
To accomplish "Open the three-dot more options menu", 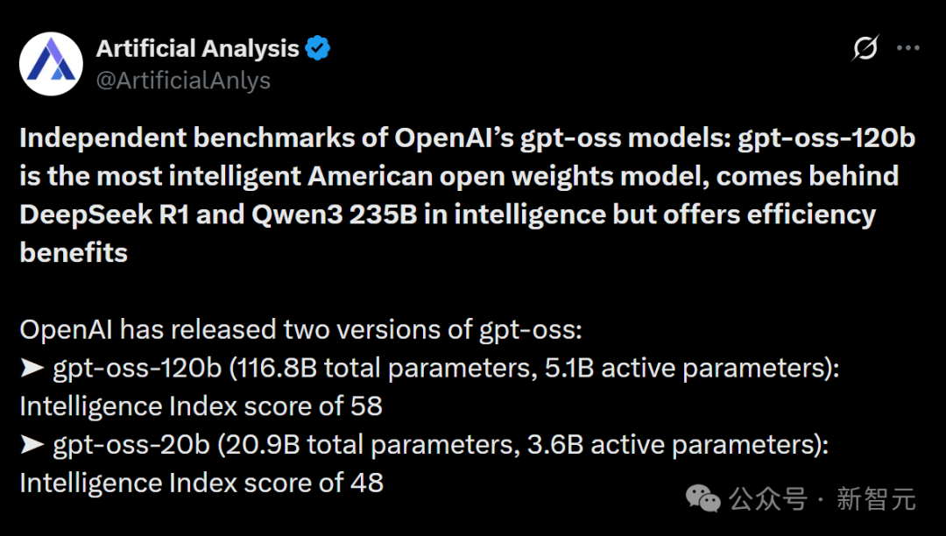I will [x=908, y=47].
